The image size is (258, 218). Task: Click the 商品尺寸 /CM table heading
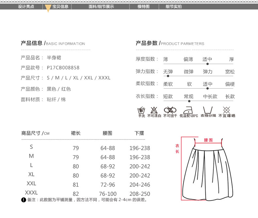pos(35,133)
